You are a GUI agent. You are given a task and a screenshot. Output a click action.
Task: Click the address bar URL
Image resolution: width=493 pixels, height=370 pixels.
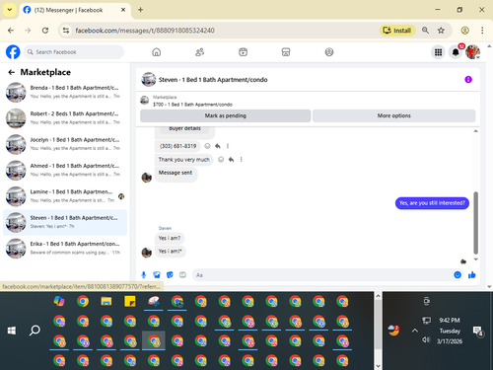coord(145,31)
